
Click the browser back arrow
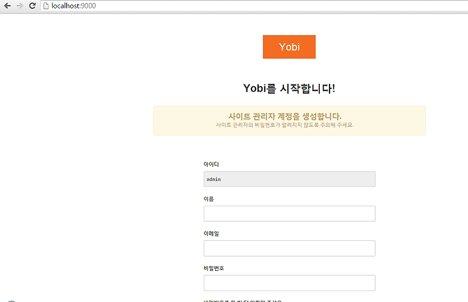[x=7, y=6]
